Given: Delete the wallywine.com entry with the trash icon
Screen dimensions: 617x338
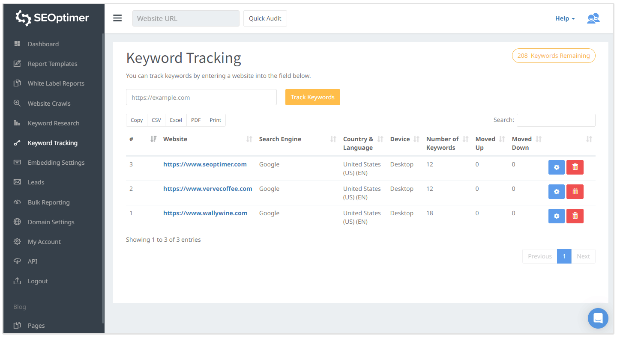Looking at the screenshot, I should 575,216.
